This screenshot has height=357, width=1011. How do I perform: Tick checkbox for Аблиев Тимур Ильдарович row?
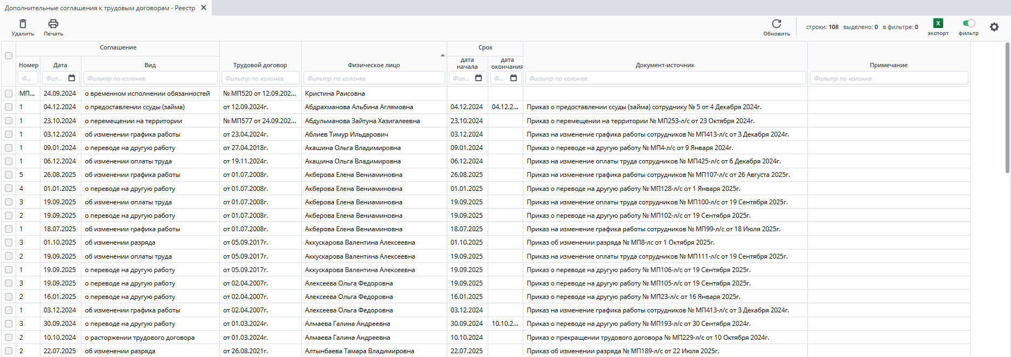pos(9,134)
